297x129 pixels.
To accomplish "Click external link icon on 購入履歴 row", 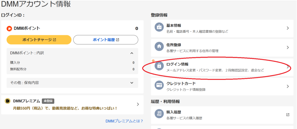I will click(287, 115).
